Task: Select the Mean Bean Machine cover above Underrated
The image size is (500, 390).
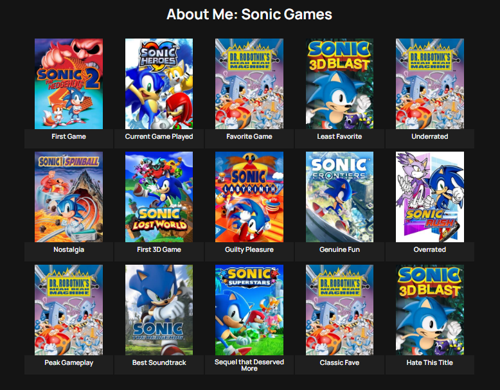Action: (x=429, y=84)
